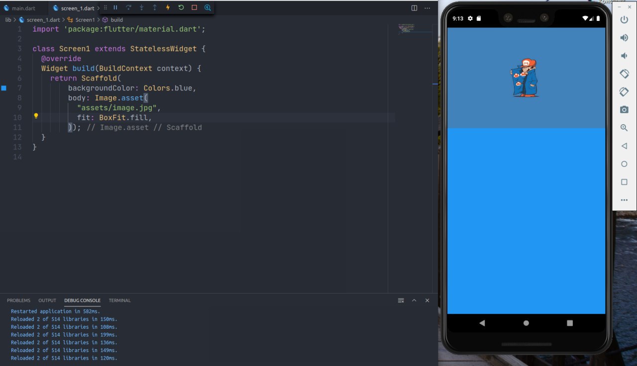Split the editor to the right

414,8
